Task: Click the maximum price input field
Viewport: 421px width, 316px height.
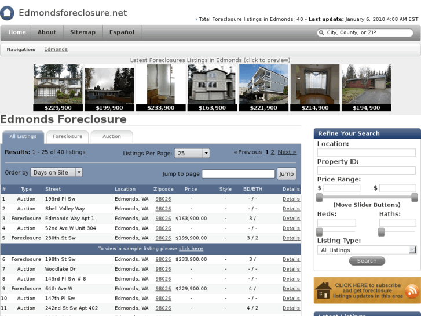Action: tap(398, 188)
